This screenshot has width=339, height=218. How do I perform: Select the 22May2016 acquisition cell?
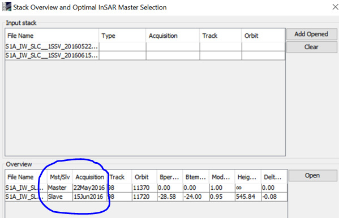[90, 188]
